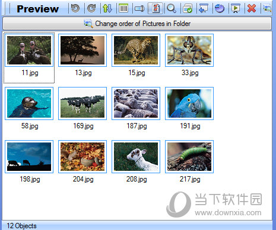Image resolution: width=276 pixels, height=230 pixels.
Task: Click the file name label 198.jpg
Action: click(x=30, y=179)
